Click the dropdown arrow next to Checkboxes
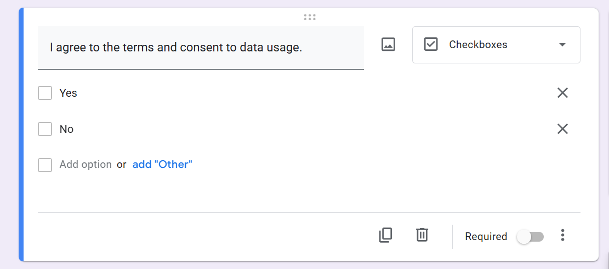The height and width of the screenshot is (269, 609). [x=562, y=45]
